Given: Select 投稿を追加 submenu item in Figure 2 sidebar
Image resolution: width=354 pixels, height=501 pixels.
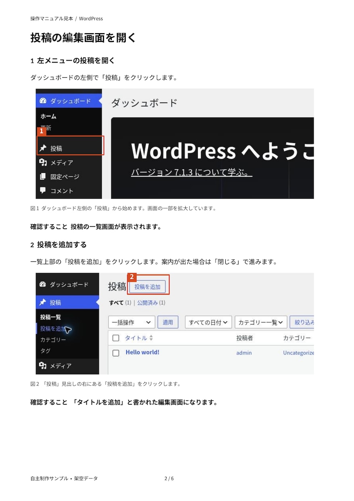Looking at the screenshot, I should [53, 328].
